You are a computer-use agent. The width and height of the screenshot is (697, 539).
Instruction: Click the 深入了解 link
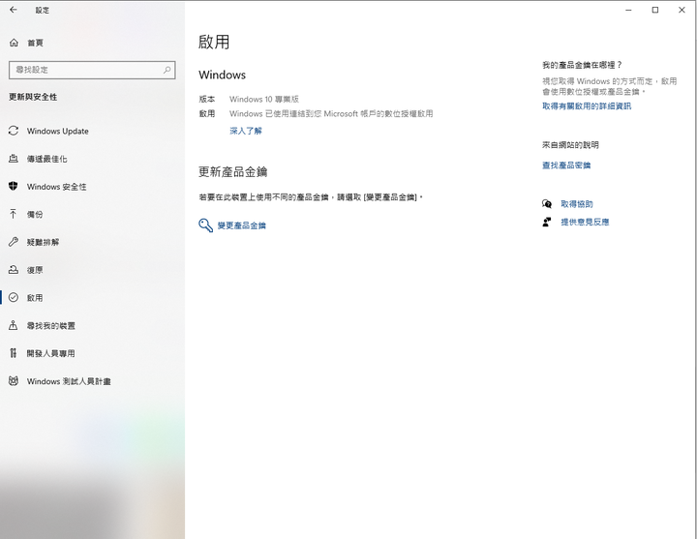click(246, 131)
